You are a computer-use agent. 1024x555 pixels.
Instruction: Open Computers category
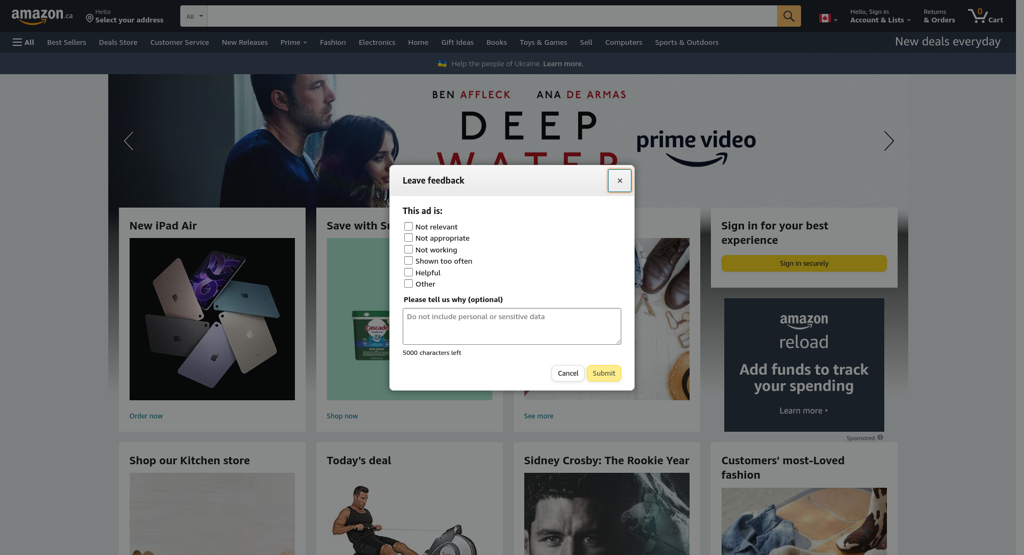[623, 42]
